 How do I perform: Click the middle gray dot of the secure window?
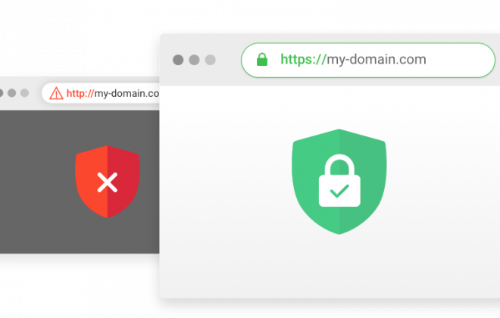194,60
